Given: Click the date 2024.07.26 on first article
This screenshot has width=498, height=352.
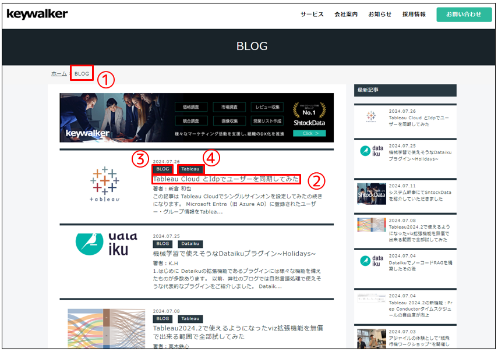Looking at the screenshot, I should (166, 161).
